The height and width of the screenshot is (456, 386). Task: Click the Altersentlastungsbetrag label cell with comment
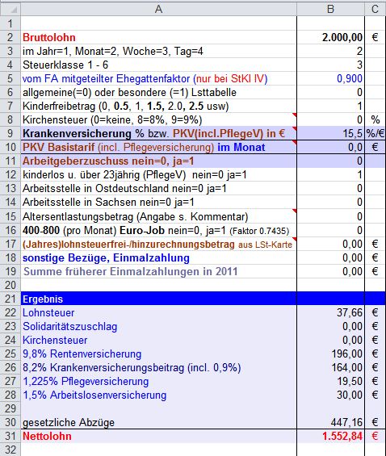click(x=158, y=216)
